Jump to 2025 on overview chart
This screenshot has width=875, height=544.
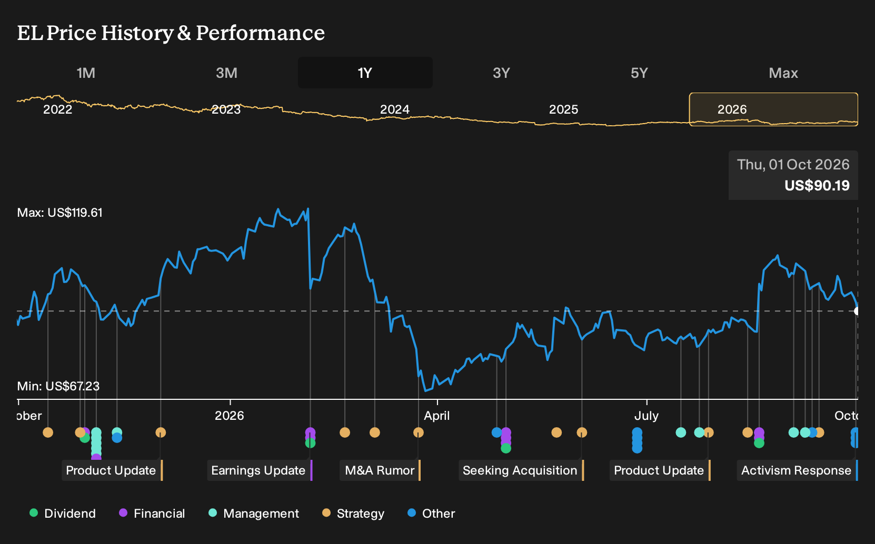(564, 109)
